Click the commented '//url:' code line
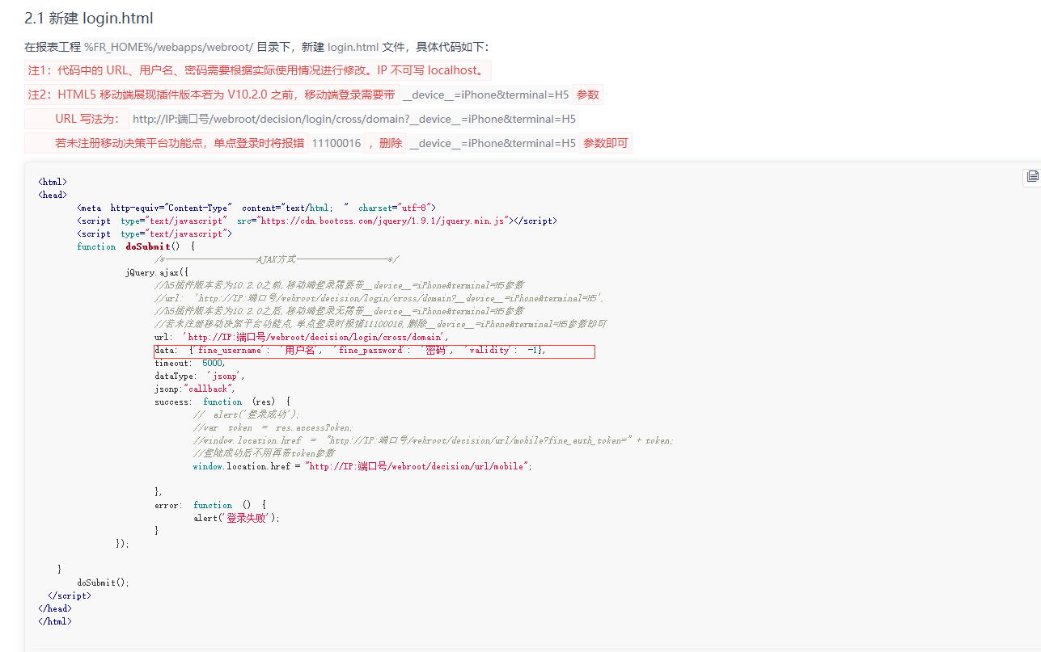The width and height of the screenshot is (1041, 652). point(379,298)
